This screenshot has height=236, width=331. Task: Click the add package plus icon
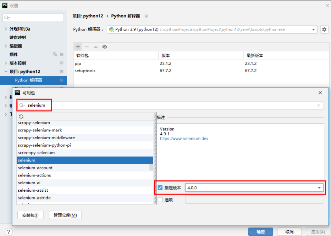click(x=78, y=47)
